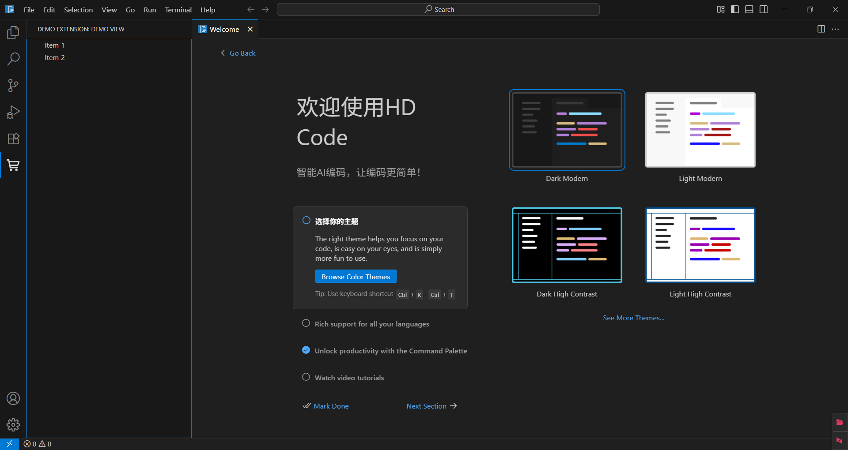Open 'See More Themes...' link
Viewport: 848px width, 450px height.
633,317
